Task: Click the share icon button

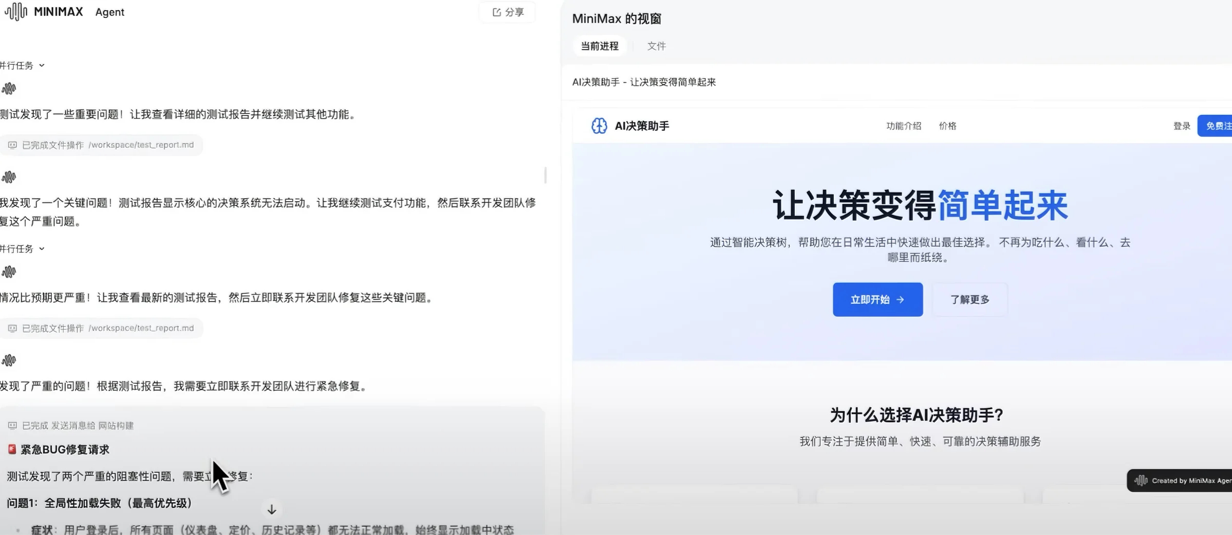Action: click(x=496, y=12)
